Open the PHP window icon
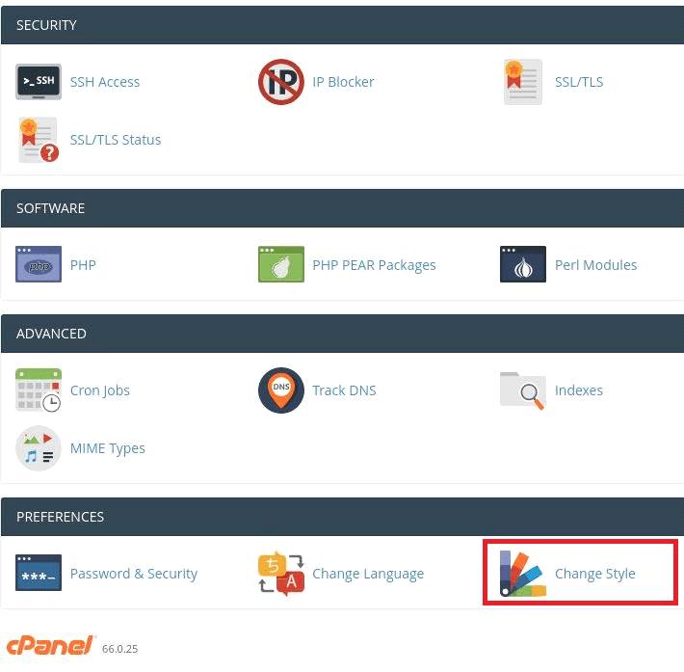 pos(39,264)
